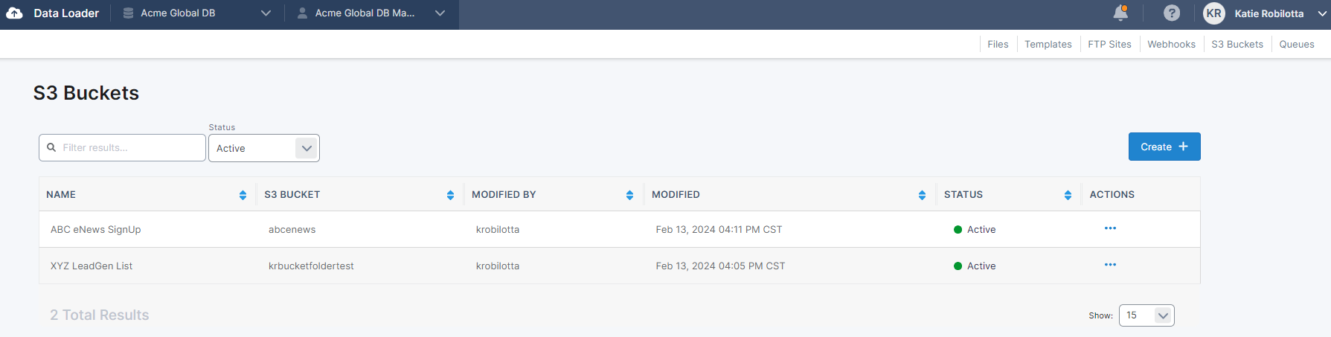Viewport: 1331px width, 337px height.
Task: Go to the Files tab
Action: pyautogui.click(x=998, y=45)
